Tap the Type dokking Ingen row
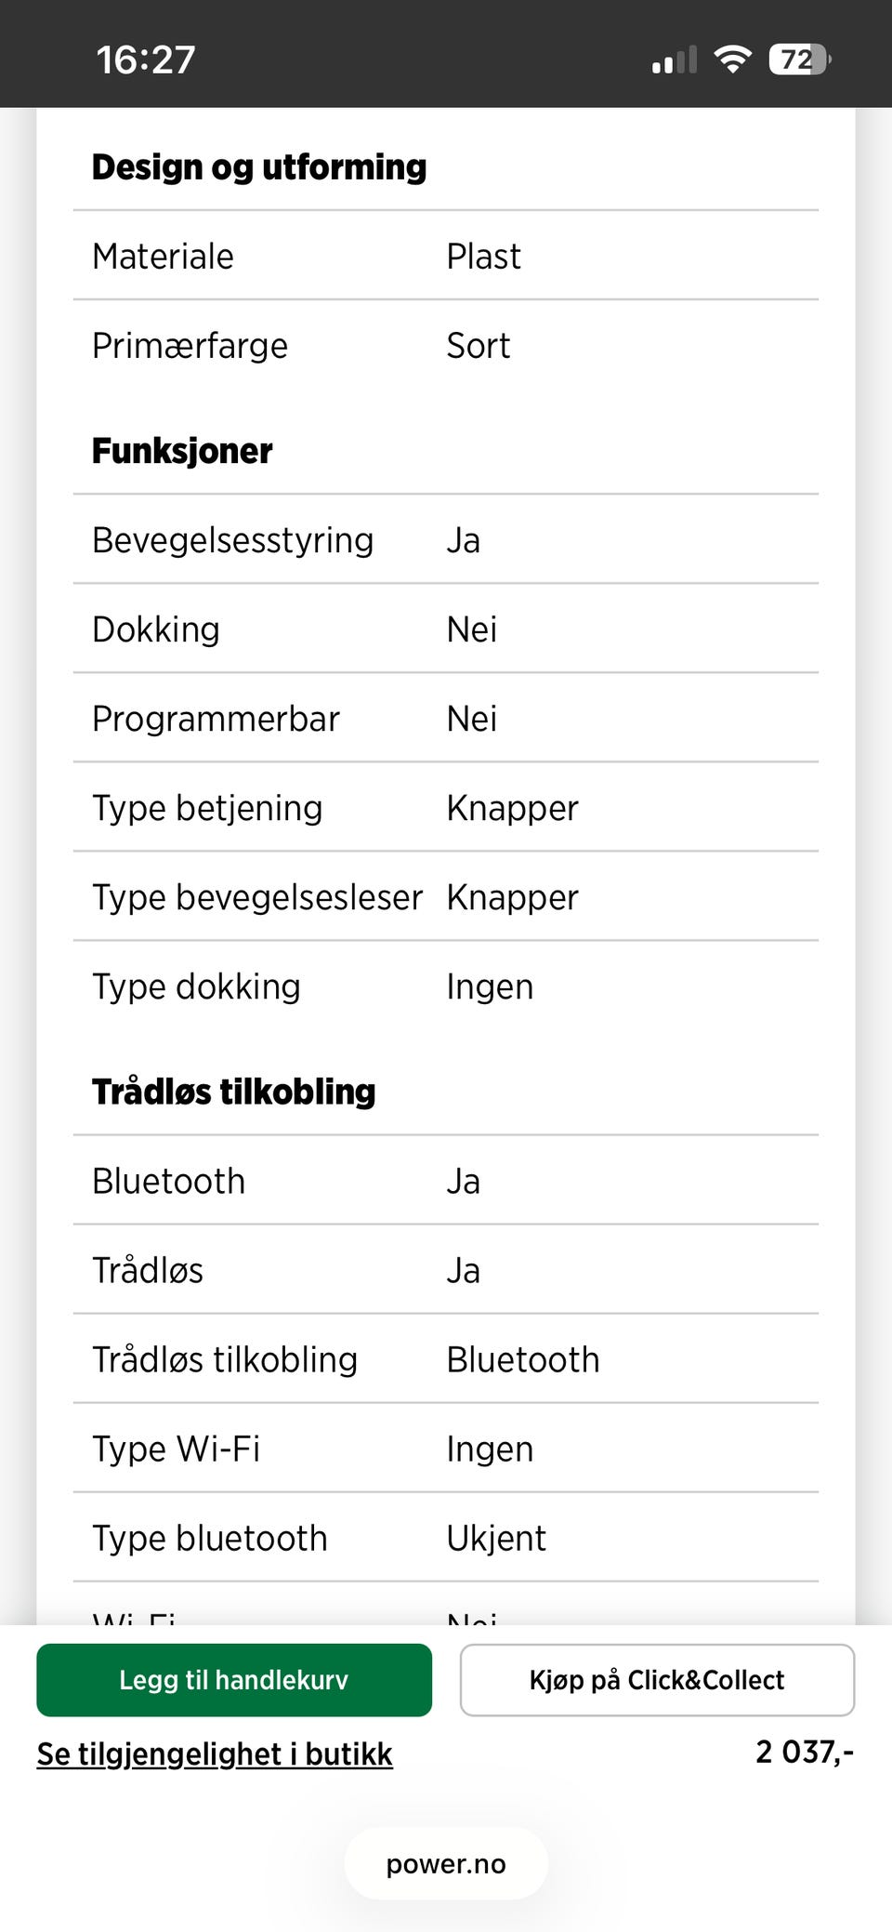892x1932 pixels. (x=446, y=986)
